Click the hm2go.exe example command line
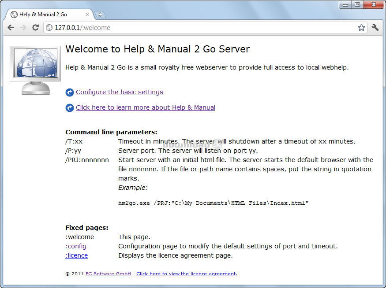The image size is (386, 288). pos(213,203)
